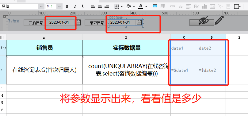This screenshot has width=248, height=116.
Task: Select cell 在线咨询表.G(首次归属人)
Action: tap(44, 70)
